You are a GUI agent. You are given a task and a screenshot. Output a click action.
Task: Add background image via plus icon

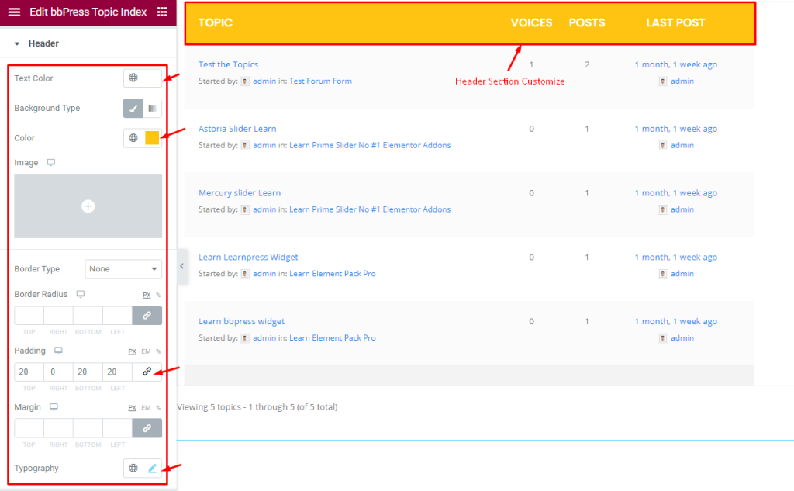pyautogui.click(x=88, y=206)
